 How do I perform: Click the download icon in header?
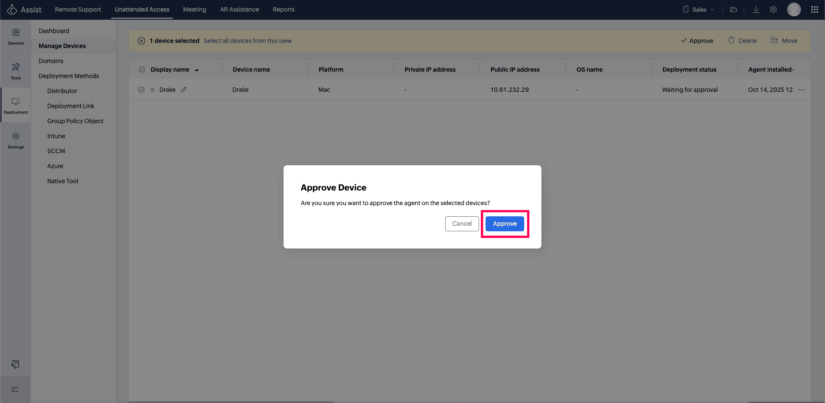click(x=756, y=9)
